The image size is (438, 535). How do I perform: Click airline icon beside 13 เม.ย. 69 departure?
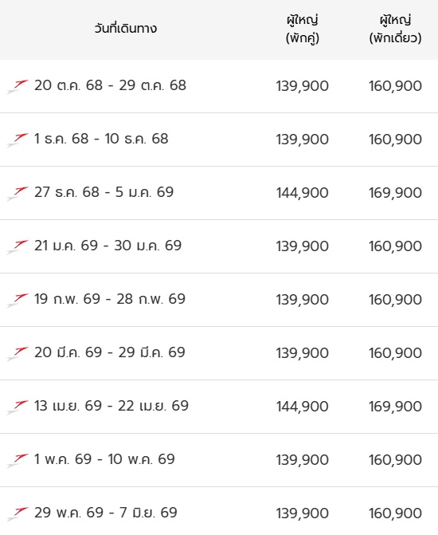18,407
